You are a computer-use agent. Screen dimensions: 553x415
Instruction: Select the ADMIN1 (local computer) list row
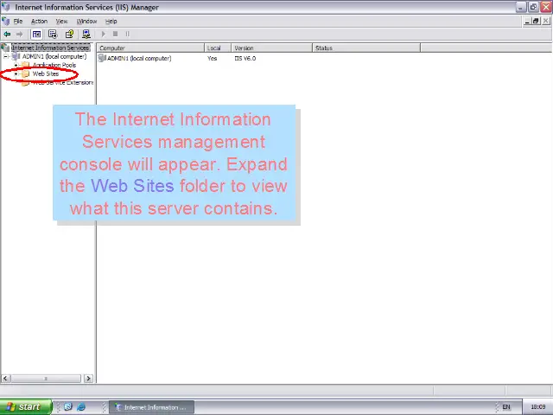[139, 58]
